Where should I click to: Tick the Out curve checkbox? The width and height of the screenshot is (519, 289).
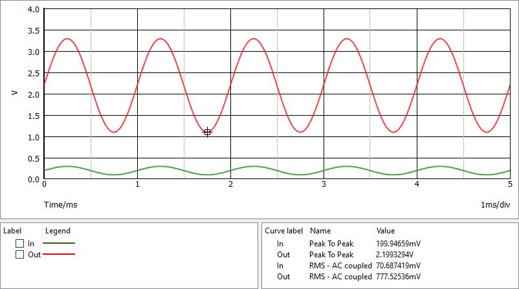(19, 255)
